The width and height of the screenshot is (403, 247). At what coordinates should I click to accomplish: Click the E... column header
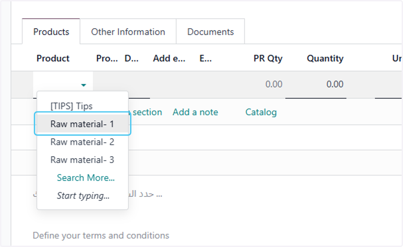point(206,58)
